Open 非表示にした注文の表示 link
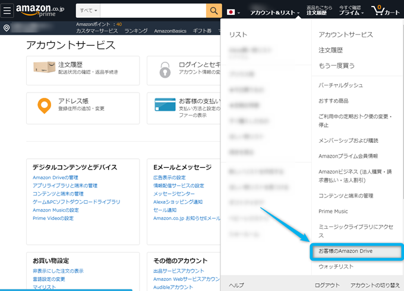404x291 pixels. 58,271
